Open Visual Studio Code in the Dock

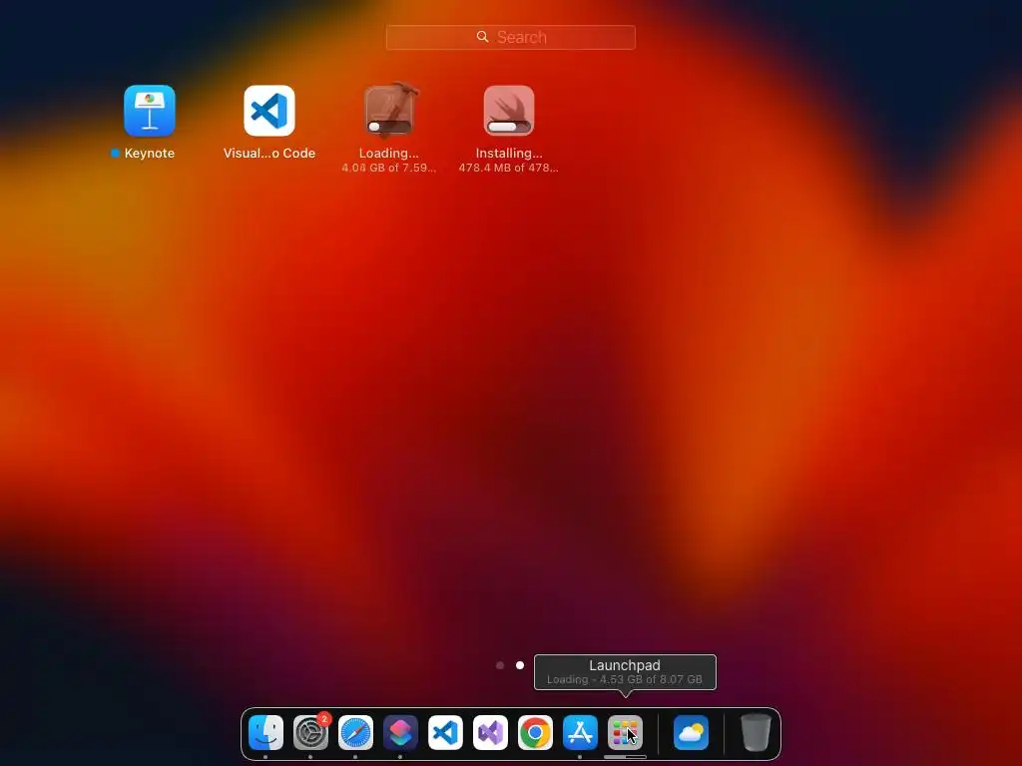[x=445, y=732]
